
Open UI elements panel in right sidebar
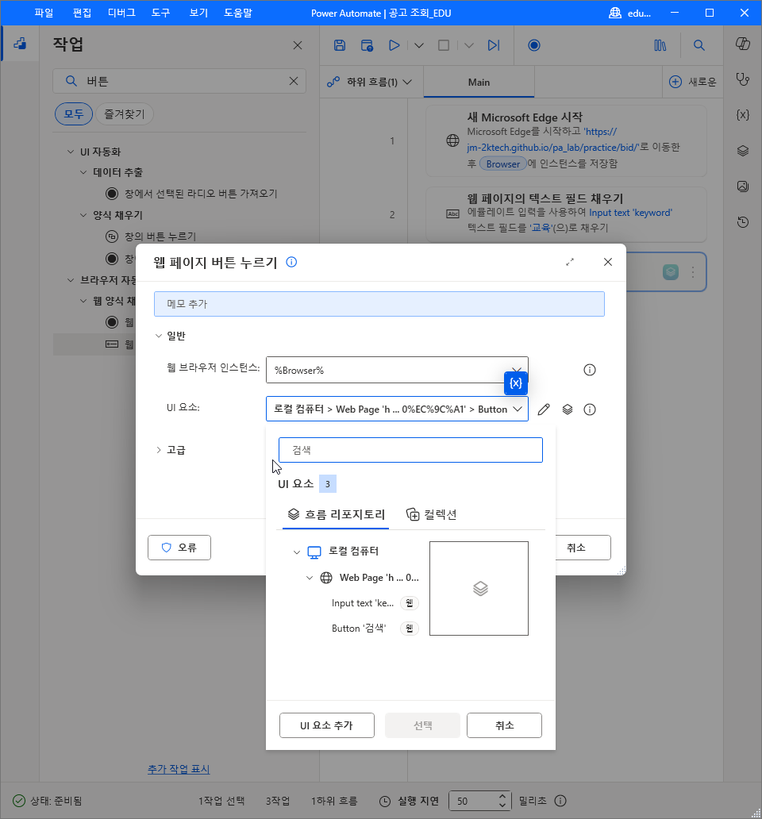743,151
